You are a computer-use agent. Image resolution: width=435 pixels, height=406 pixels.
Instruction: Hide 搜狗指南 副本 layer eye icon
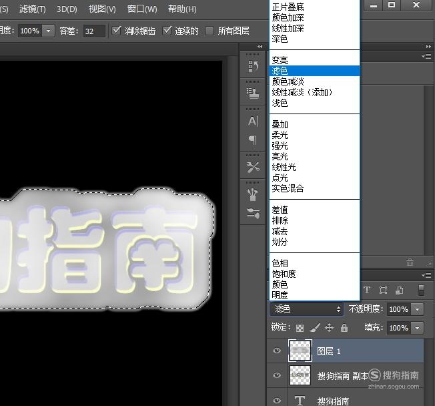277,375
